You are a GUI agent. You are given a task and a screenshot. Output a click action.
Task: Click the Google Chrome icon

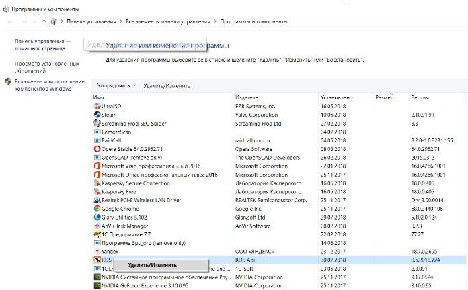click(97, 209)
